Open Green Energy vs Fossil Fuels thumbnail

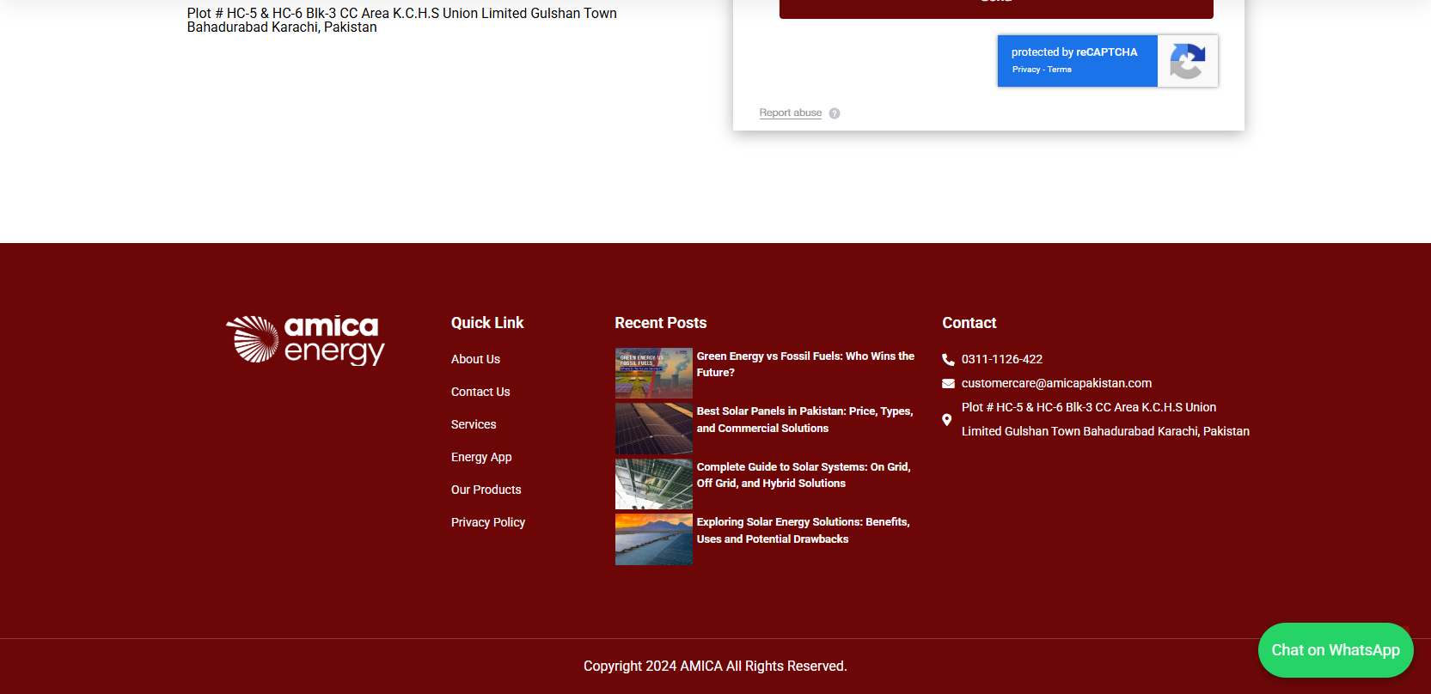point(653,373)
